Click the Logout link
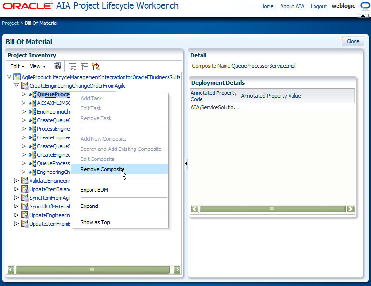This screenshot has width=371, height=286. [x=318, y=6]
